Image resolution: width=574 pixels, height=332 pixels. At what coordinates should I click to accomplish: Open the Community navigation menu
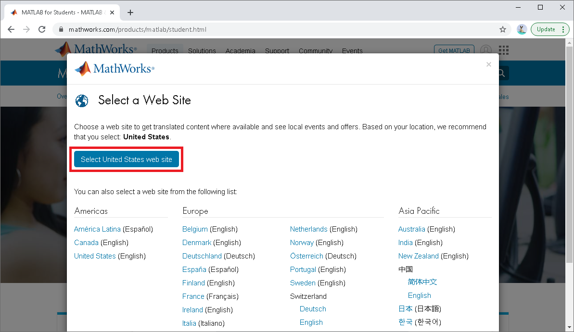(315, 51)
